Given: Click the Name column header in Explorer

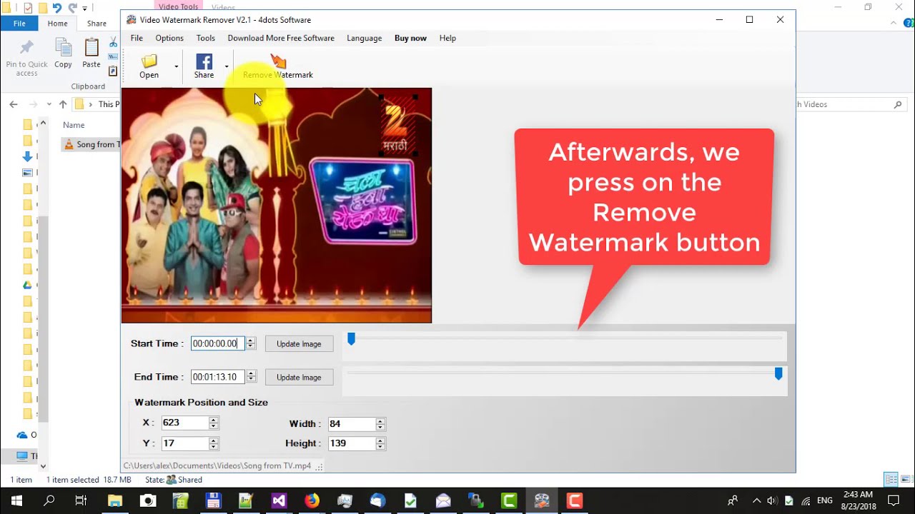Looking at the screenshot, I should pos(74,125).
